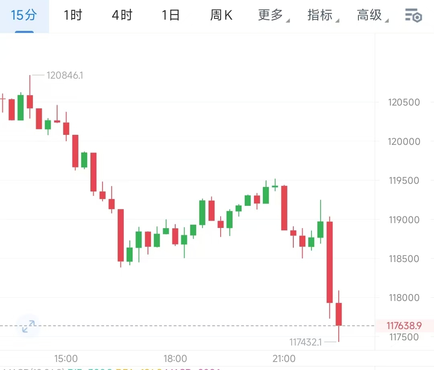Click the 117432.1 low price marker

pyautogui.click(x=306, y=342)
